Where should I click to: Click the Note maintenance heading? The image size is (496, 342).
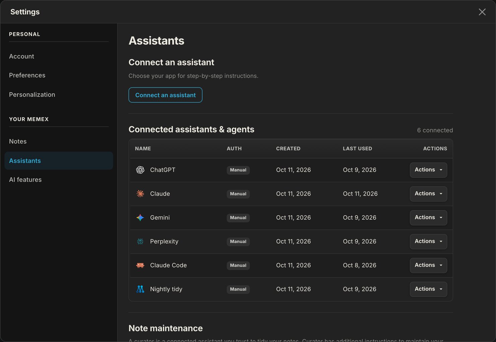[166, 328]
